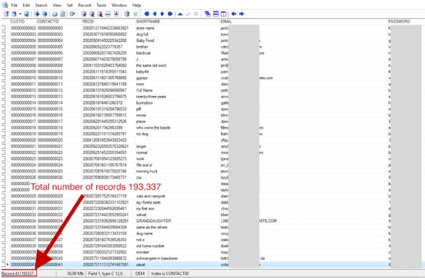Open the View menu
425x278 pixels.
click(57, 5)
